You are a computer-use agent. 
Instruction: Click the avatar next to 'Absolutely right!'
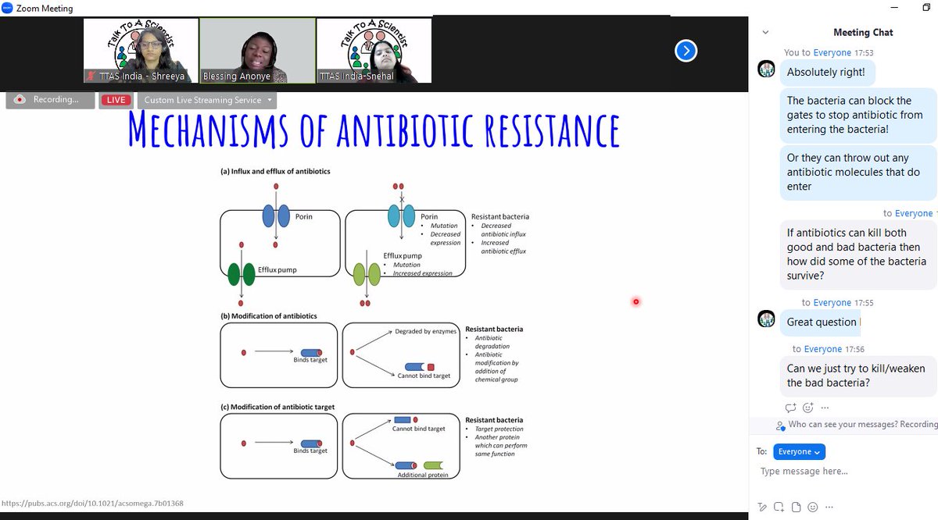[x=766, y=69]
